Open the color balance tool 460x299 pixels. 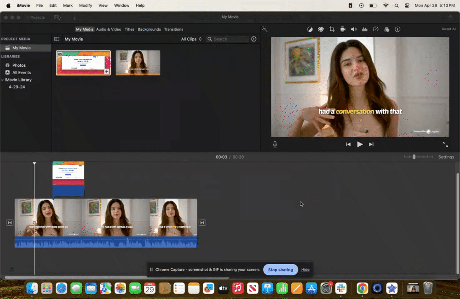(x=310, y=29)
